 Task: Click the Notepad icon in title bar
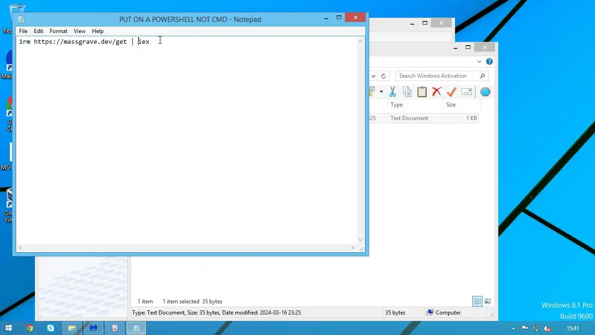point(21,19)
